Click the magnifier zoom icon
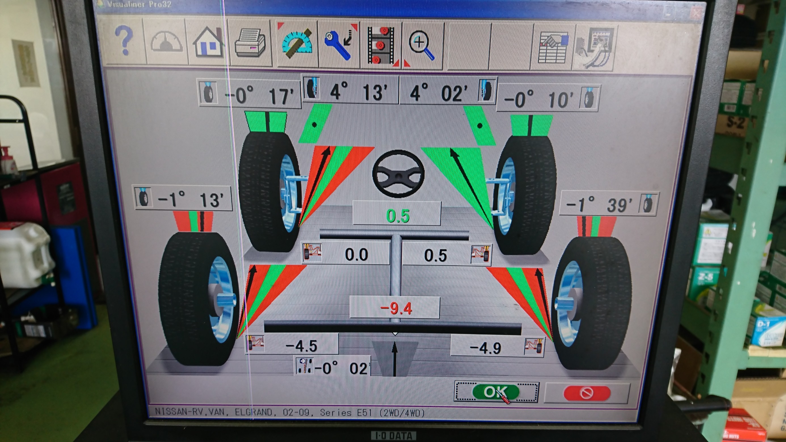This screenshot has height=442, width=786. pos(422,46)
